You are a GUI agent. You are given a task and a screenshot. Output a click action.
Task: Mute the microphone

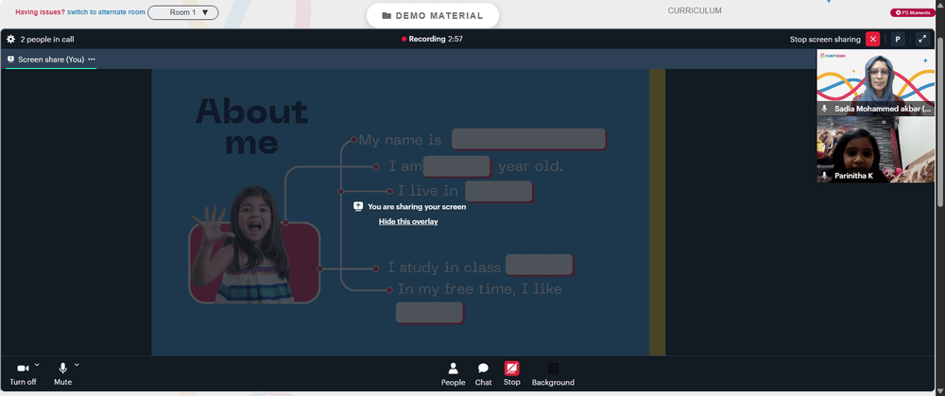coord(62,373)
